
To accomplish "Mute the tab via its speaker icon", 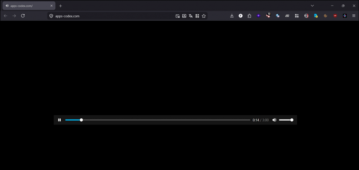I will point(7,6).
